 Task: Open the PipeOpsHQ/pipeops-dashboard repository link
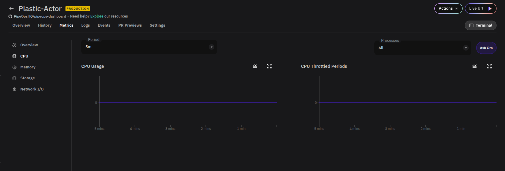tap(40, 16)
